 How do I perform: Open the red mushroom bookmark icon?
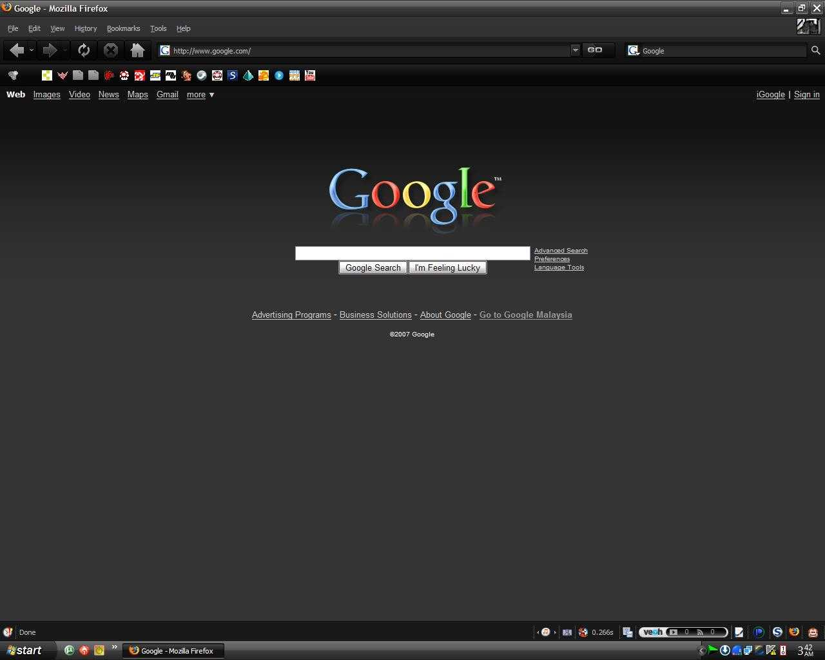pyautogui.click(x=124, y=75)
